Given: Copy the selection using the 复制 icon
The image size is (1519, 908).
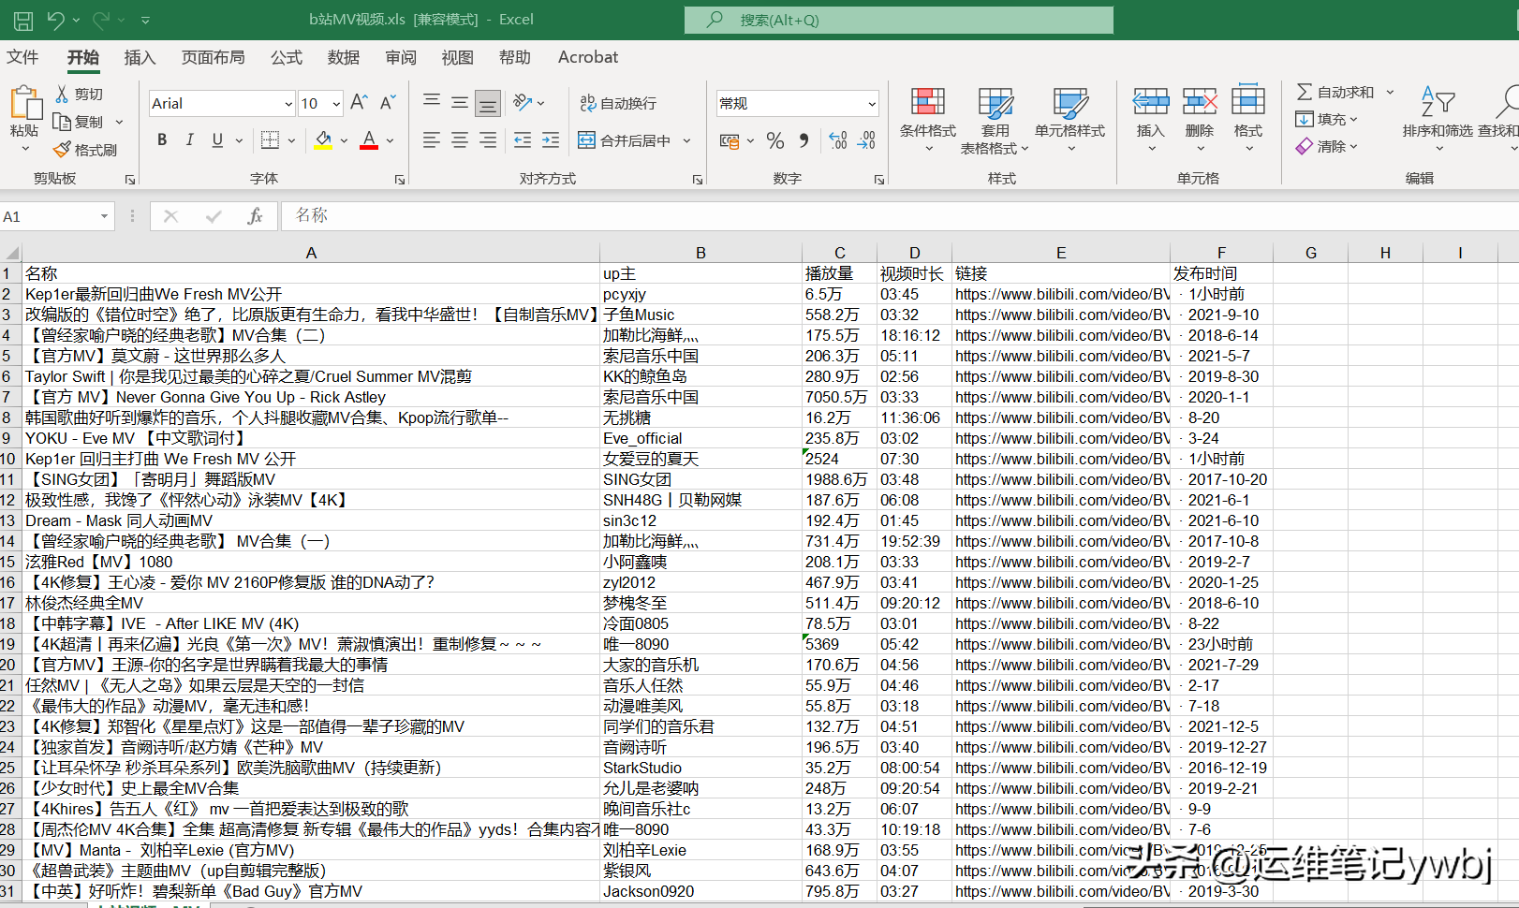Looking at the screenshot, I should [63, 122].
